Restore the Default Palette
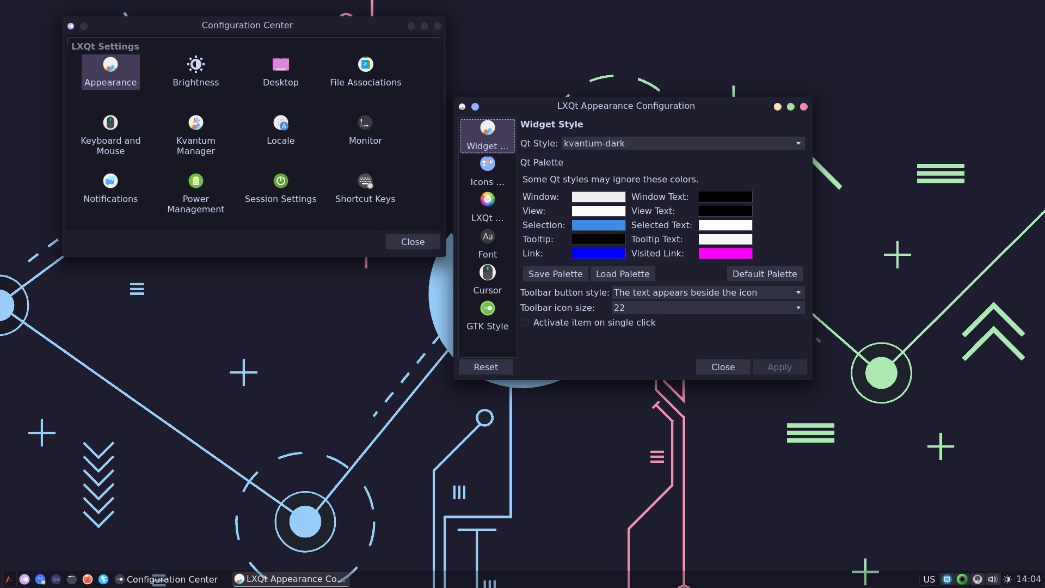Image resolution: width=1045 pixels, height=588 pixels. click(765, 274)
